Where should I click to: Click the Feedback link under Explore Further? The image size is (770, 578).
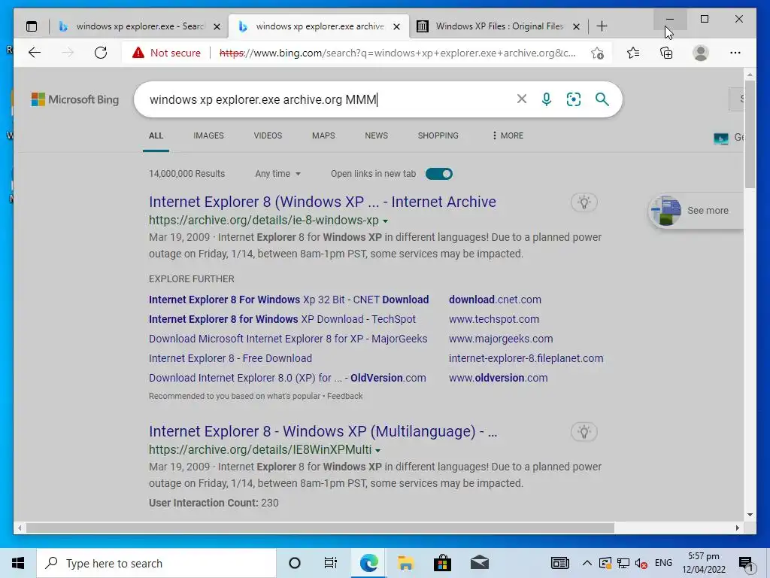[344, 396]
